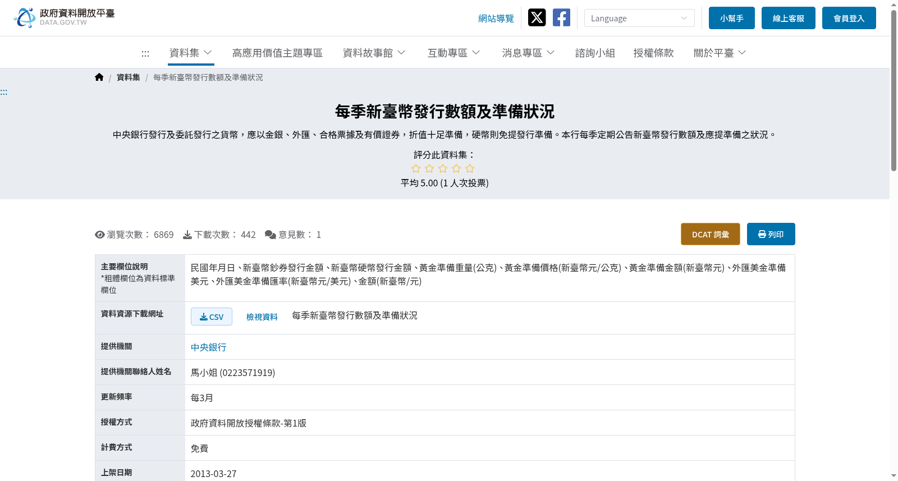This screenshot has height=481, width=898.
Task: Open the 檢視資料 preview link
Action: pos(262,317)
